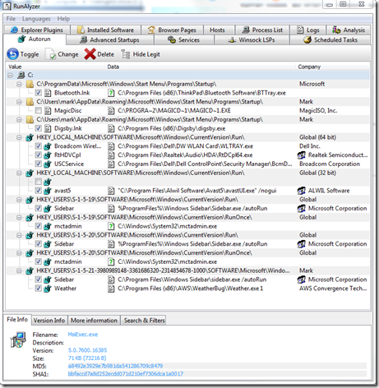Screen dimensions: 379x388
Task: Click the Change document icon
Action: pyautogui.click(x=50, y=54)
